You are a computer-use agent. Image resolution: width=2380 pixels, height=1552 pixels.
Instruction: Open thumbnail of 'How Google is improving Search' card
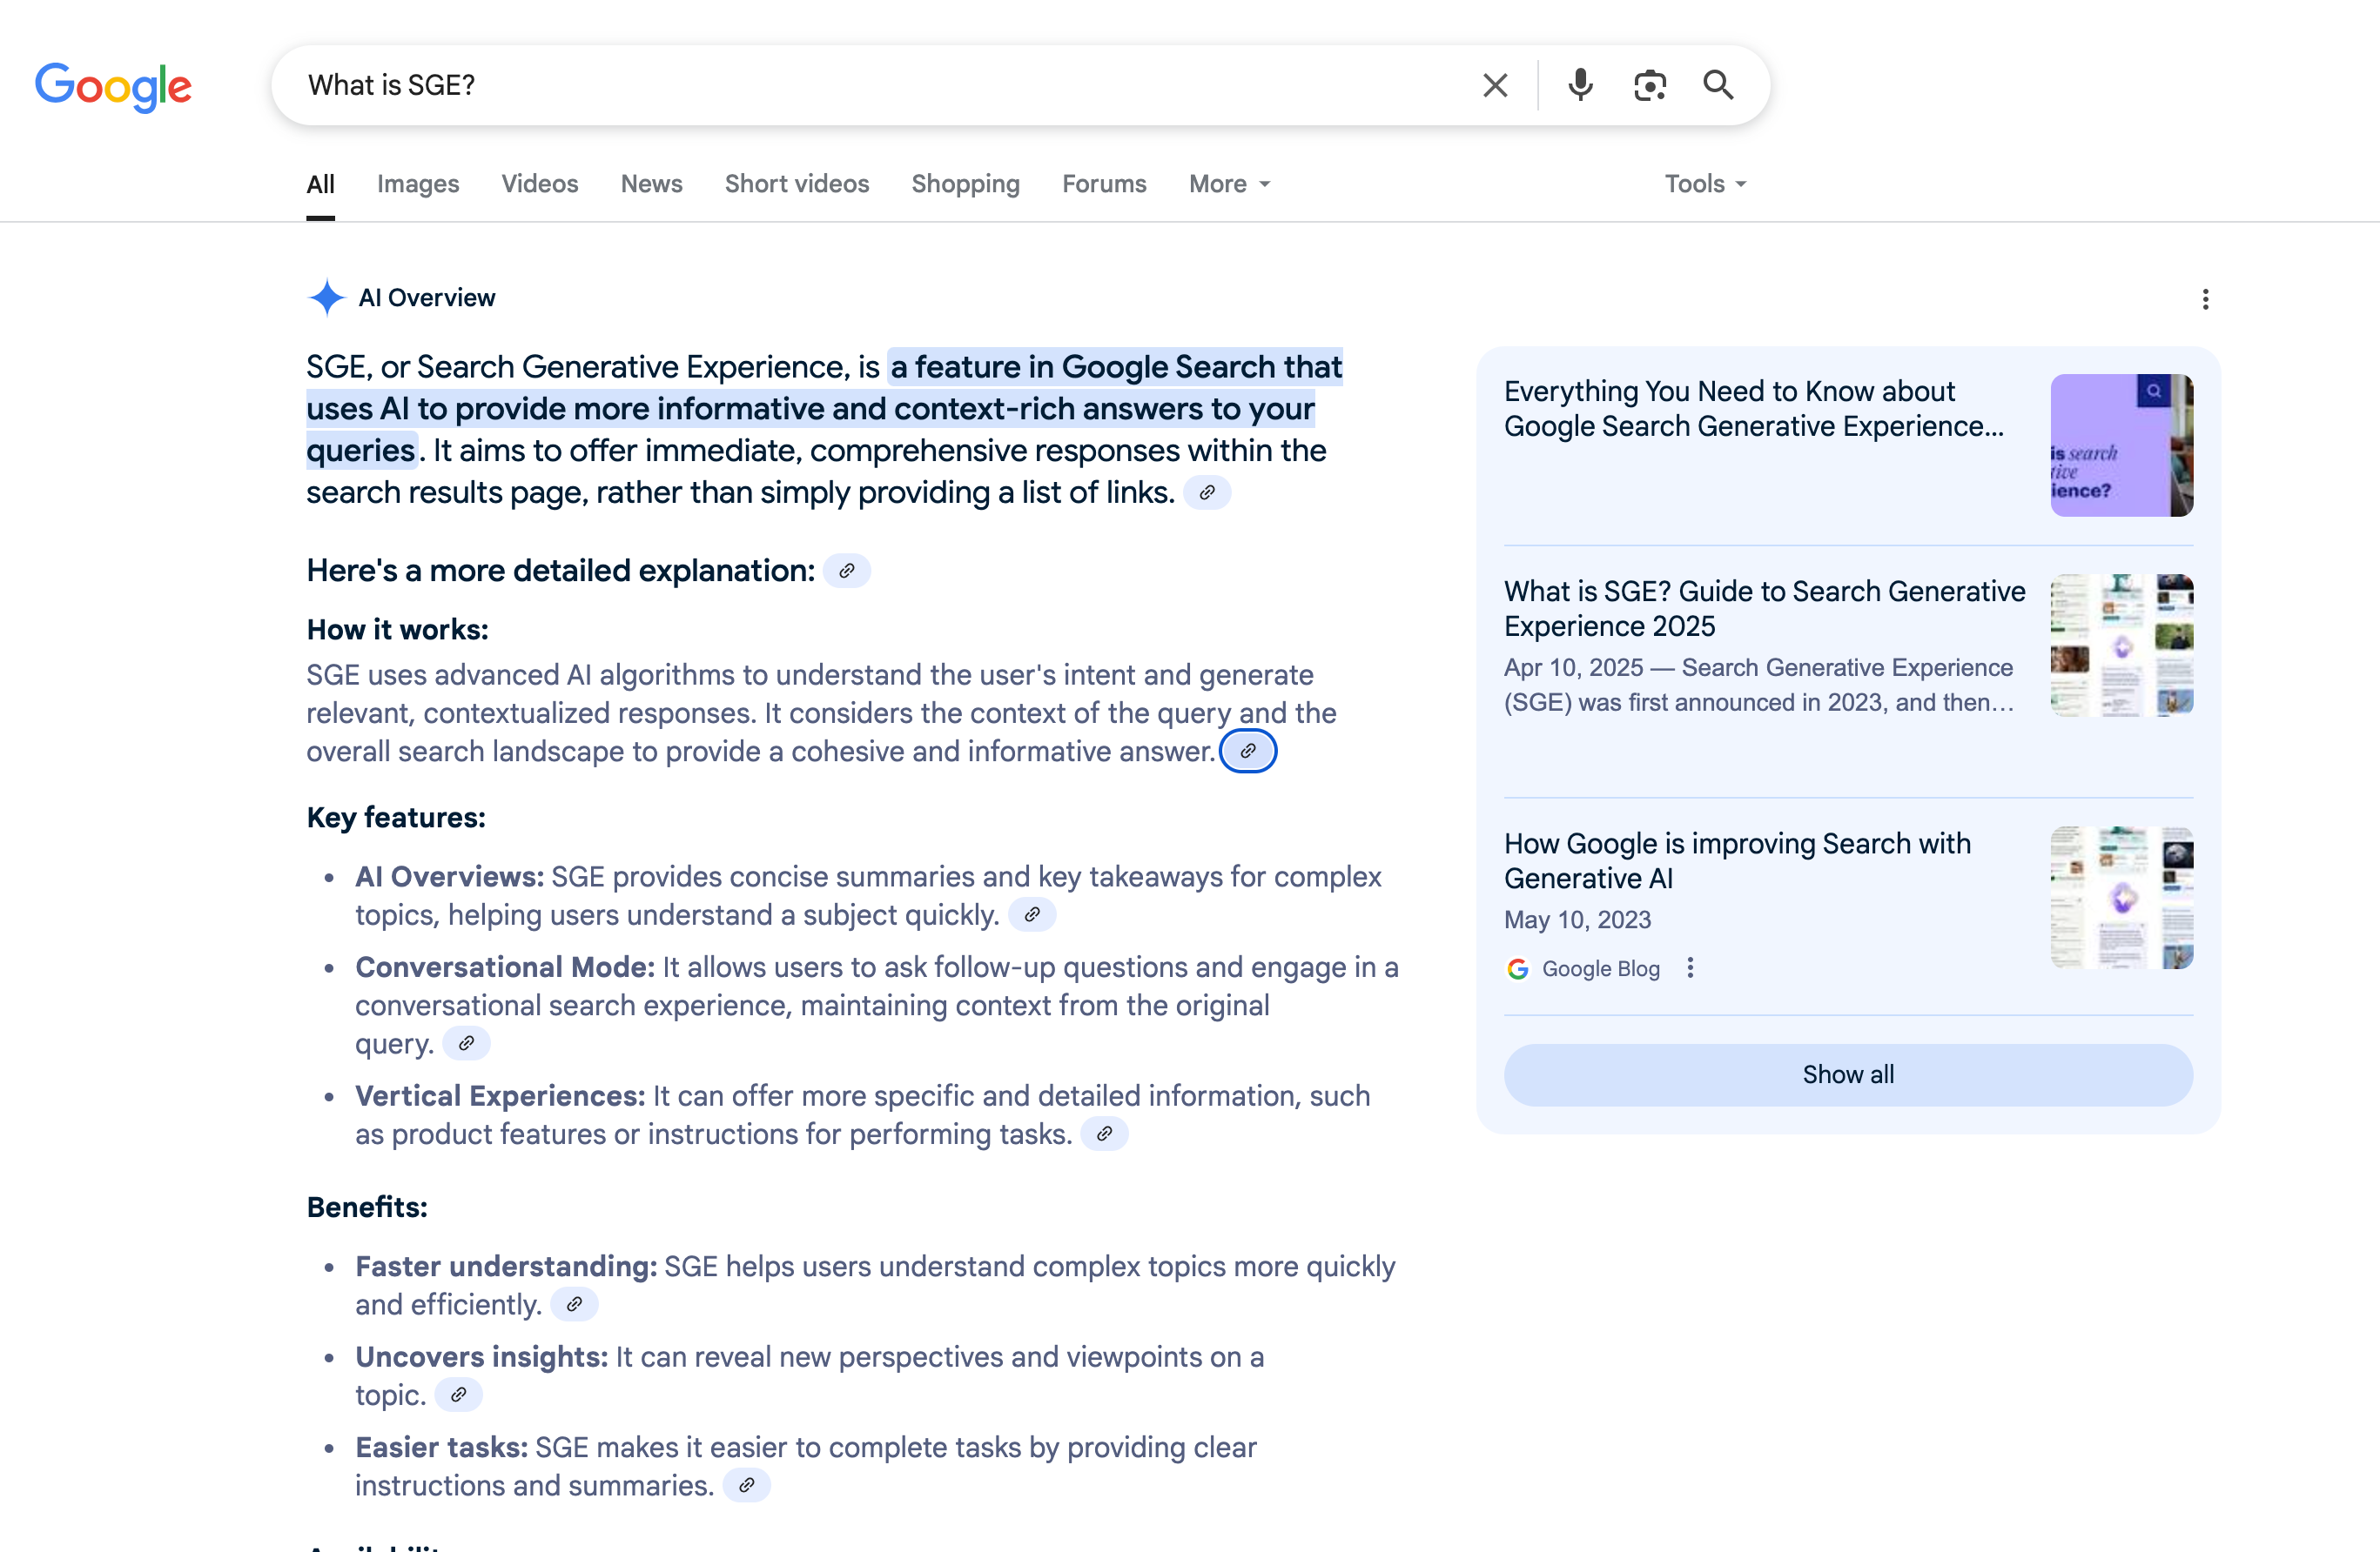pyautogui.click(x=2121, y=898)
